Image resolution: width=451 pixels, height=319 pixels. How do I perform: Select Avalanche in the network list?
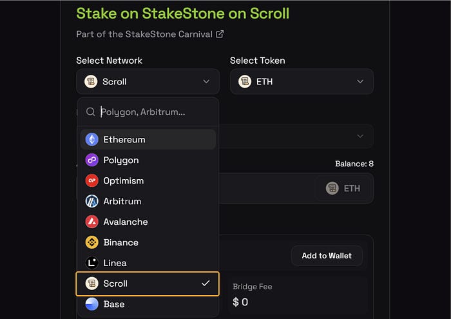(126, 222)
